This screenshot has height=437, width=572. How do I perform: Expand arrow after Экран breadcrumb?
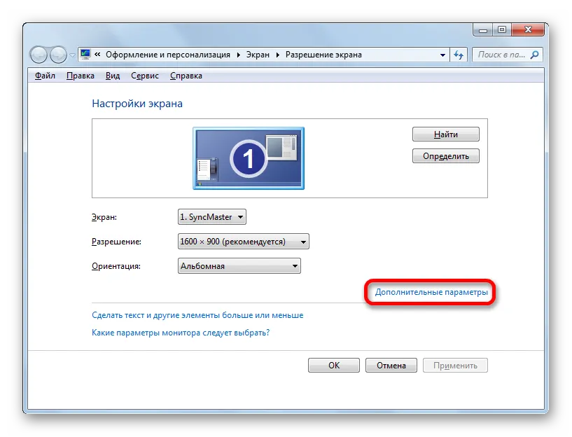point(278,55)
